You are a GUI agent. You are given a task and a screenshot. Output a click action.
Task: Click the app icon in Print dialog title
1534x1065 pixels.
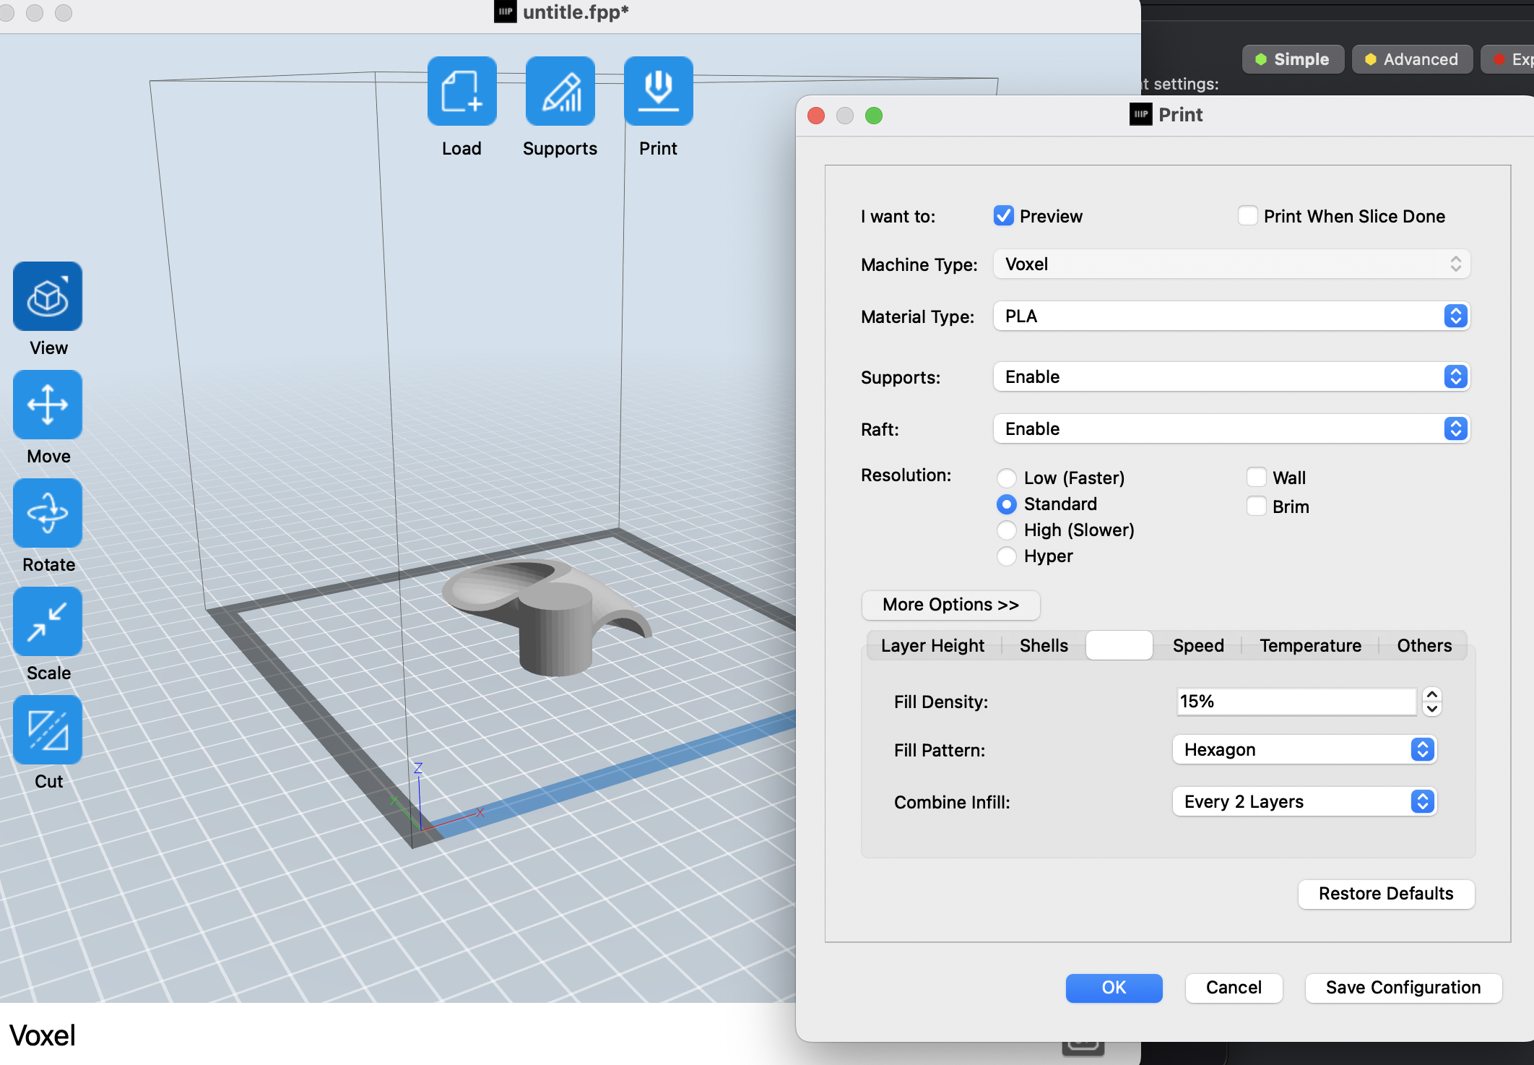point(1140,114)
